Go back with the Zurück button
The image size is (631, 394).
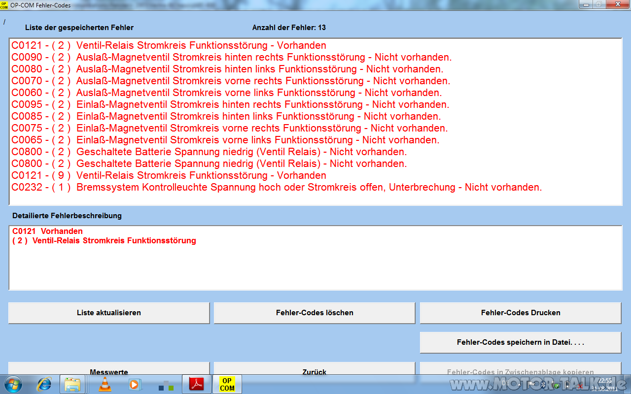click(x=315, y=370)
